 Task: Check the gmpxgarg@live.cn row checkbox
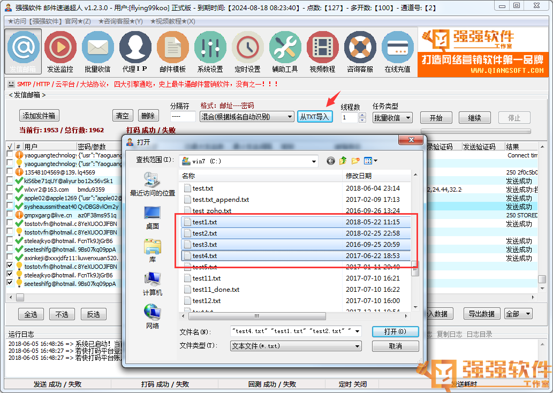click(x=10, y=215)
